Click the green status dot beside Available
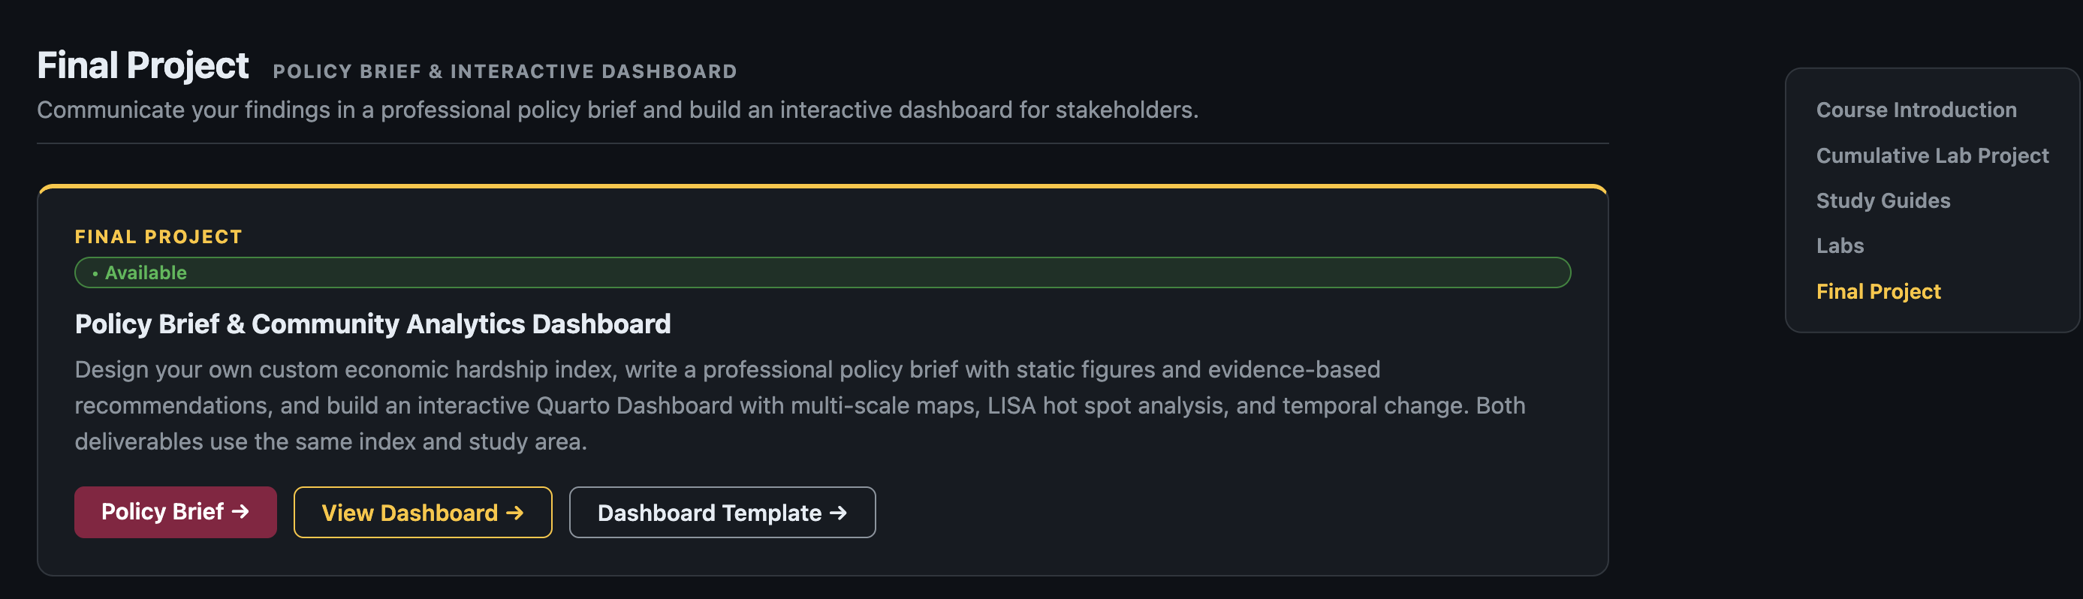The width and height of the screenshot is (2083, 599). (x=94, y=273)
